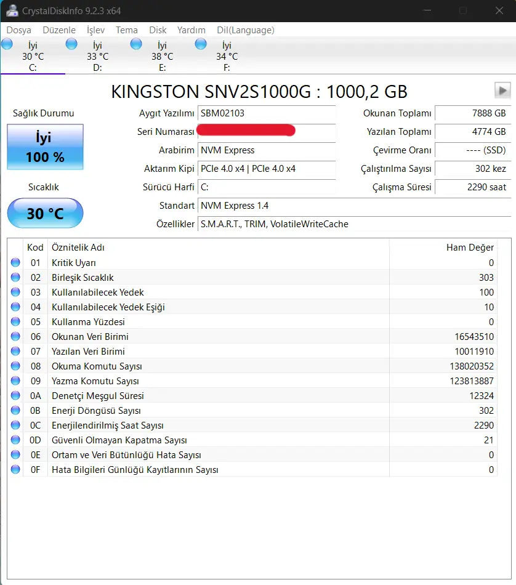Click the Standart field NVM Express 1.4
516x585 pixels.
tap(354, 206)
